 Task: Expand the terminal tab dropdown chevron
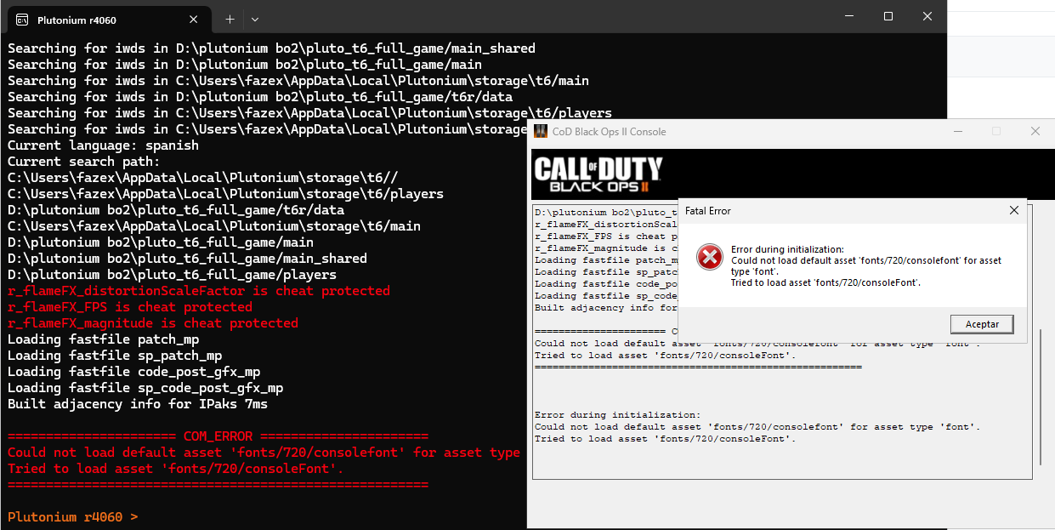(255, 19)
